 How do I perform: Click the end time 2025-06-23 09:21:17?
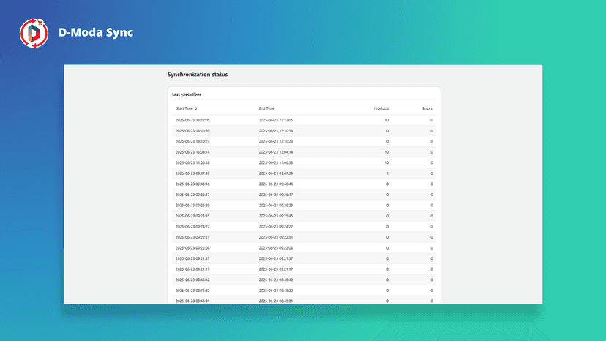(276, 269)
